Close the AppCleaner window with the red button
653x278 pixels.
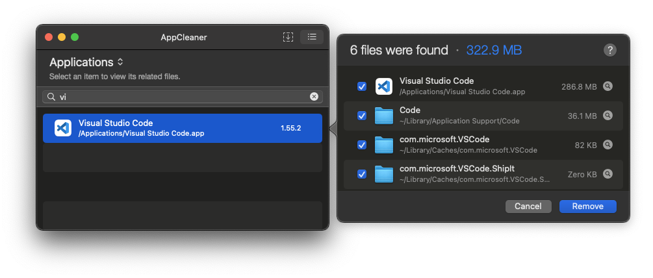[49, 37]
